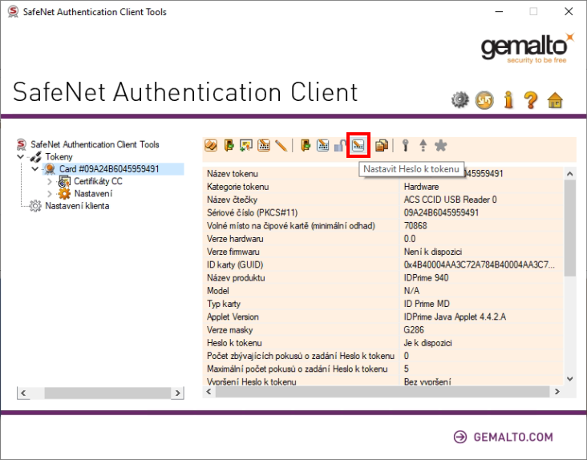Click the Set Token Password icon
This screenshot has height=460, width=587.
pos(358,145)
